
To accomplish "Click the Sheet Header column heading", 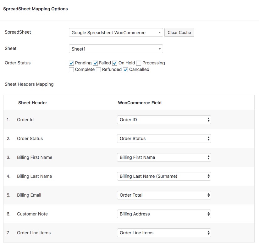I will tap(33, 103).
